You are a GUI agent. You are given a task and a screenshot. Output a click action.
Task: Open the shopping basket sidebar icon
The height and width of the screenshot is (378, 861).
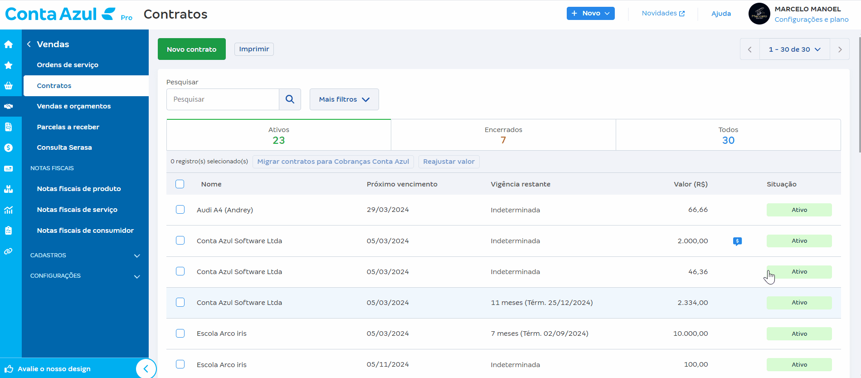coord(8,86)
